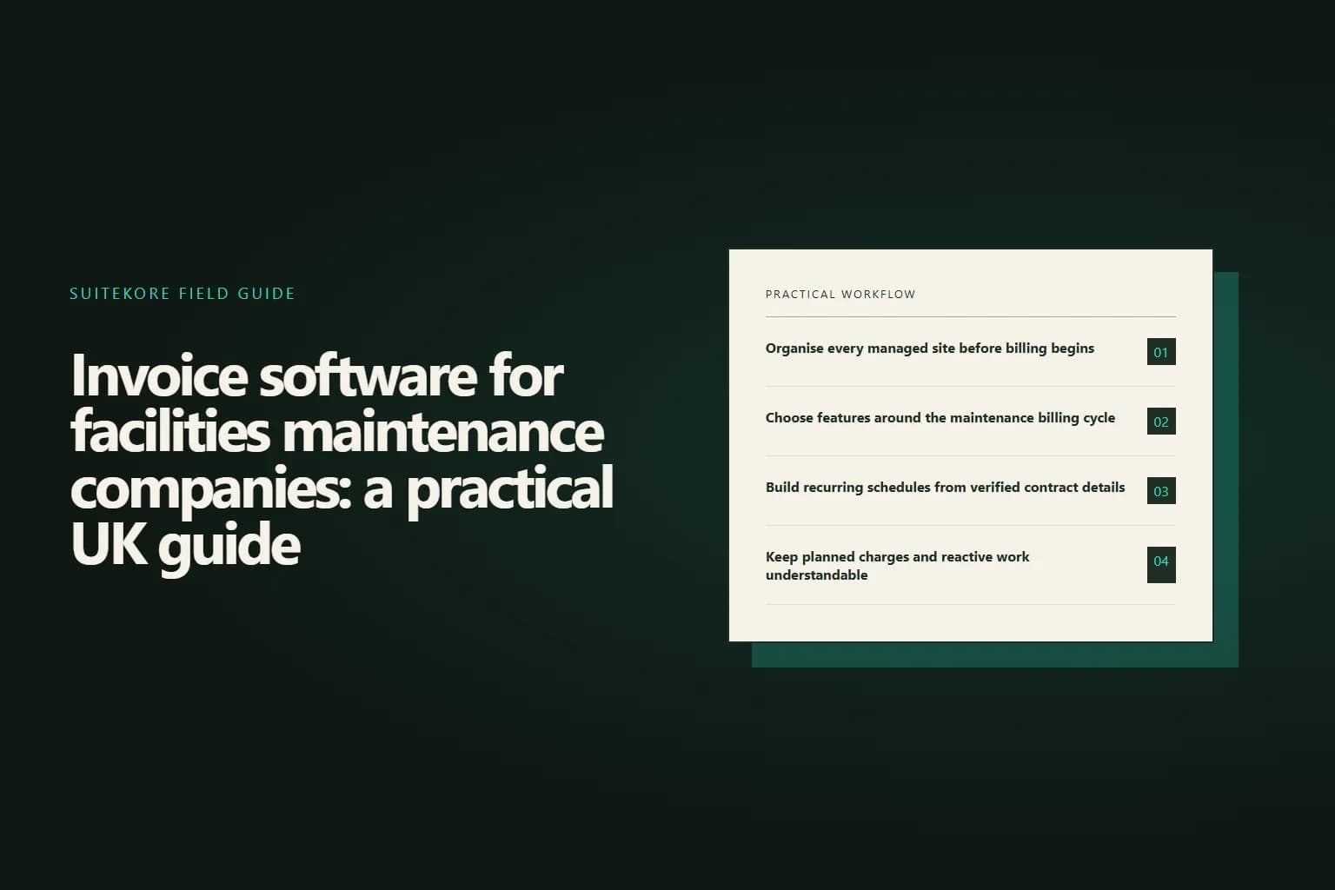Open 'Build recurring schedules' workflow item
The image size is (1335, 890).
[970, 491]
